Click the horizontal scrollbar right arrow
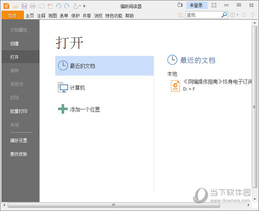 (x=248, y=205)
